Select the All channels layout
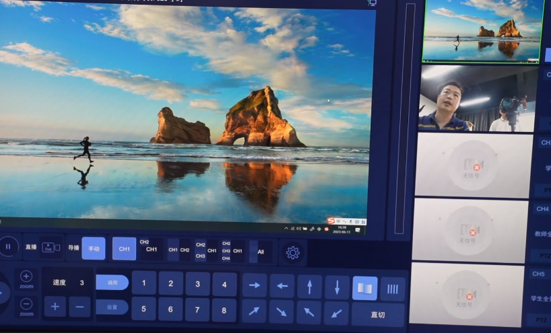The image size is (551, 333). [x=261, y=252]
